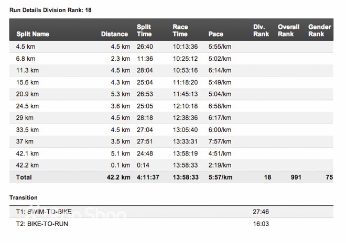This screenshot has width=346, height=243.
Task: Select the Split Time column header
Action: 145,30
